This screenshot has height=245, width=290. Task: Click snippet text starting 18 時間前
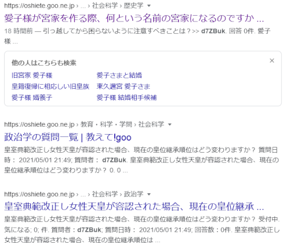click(137, 36)
